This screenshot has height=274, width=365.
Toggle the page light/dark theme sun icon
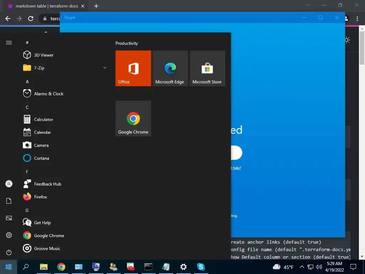pos(347,40)
